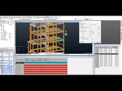The image size is (122, 91).
Task: Click the black selected row in the Members table
Action: [x=106, y=54]
